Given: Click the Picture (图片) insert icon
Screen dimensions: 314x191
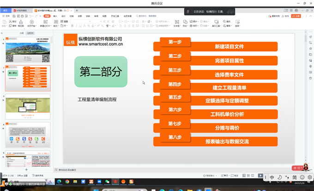Looking at the screenshot, I should pyautogui.click(x=191, y=21).
